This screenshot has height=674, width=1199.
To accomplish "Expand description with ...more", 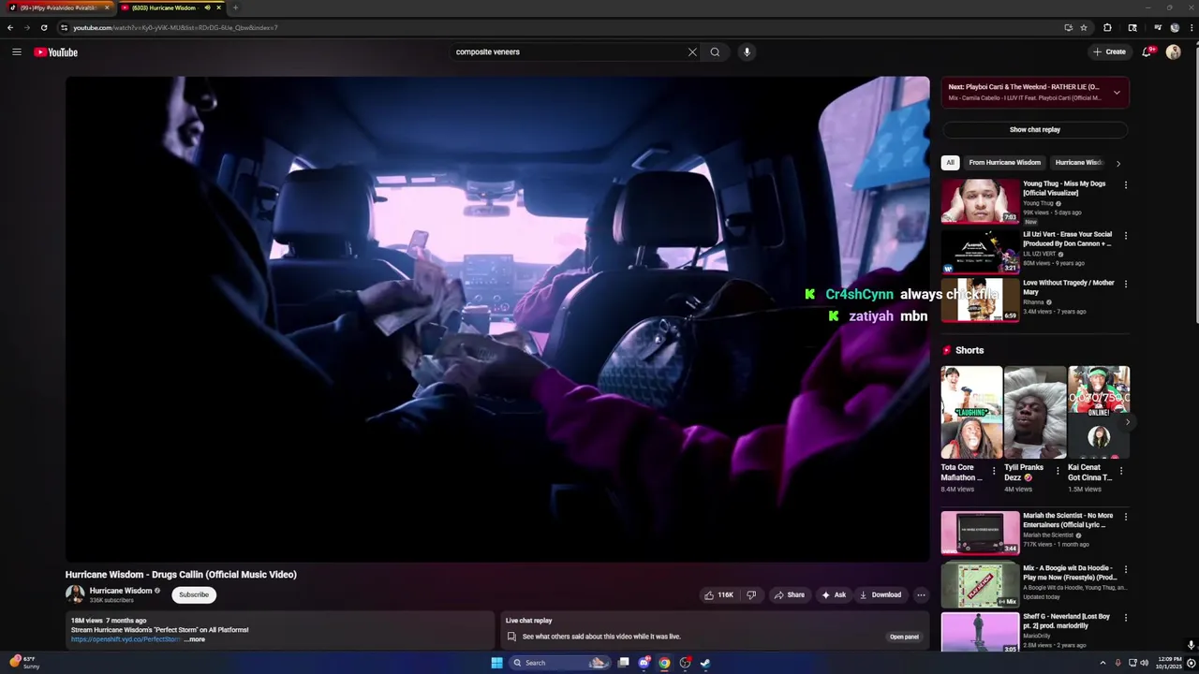I will pyautogui.click(x=195, y=639).
